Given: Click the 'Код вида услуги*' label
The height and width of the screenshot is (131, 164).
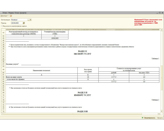Looking at the screenshot, I should point(12,64).
